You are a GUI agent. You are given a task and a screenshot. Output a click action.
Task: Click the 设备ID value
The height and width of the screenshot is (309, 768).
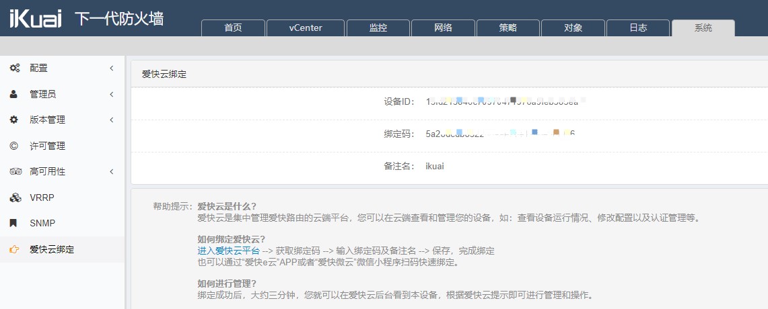click(505, 101)
